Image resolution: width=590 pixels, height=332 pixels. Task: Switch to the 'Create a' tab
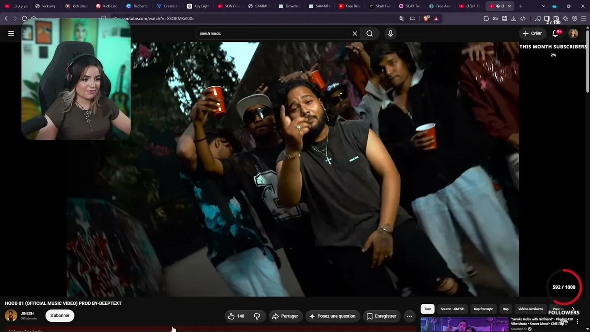tap(167, 6)
